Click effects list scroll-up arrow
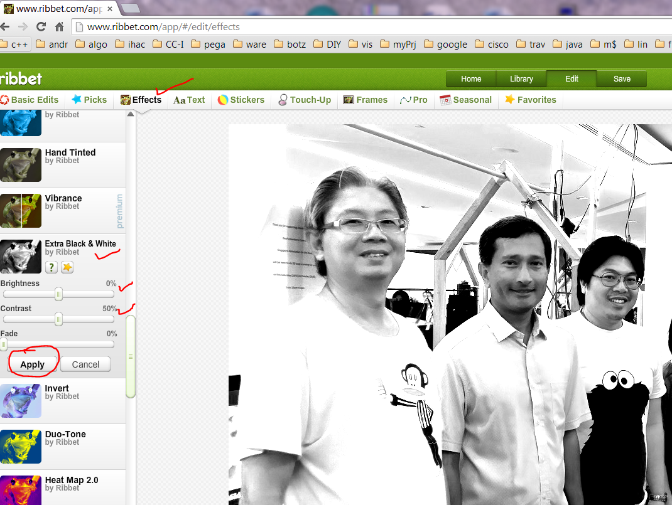Screen dimensions: 672x505 [131, 114]
